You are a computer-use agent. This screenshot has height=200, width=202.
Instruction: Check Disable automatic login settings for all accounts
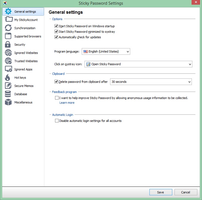coord(57,121)
